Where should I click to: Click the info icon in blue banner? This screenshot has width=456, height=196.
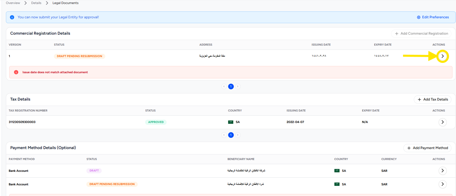click(x=12, y=17)
